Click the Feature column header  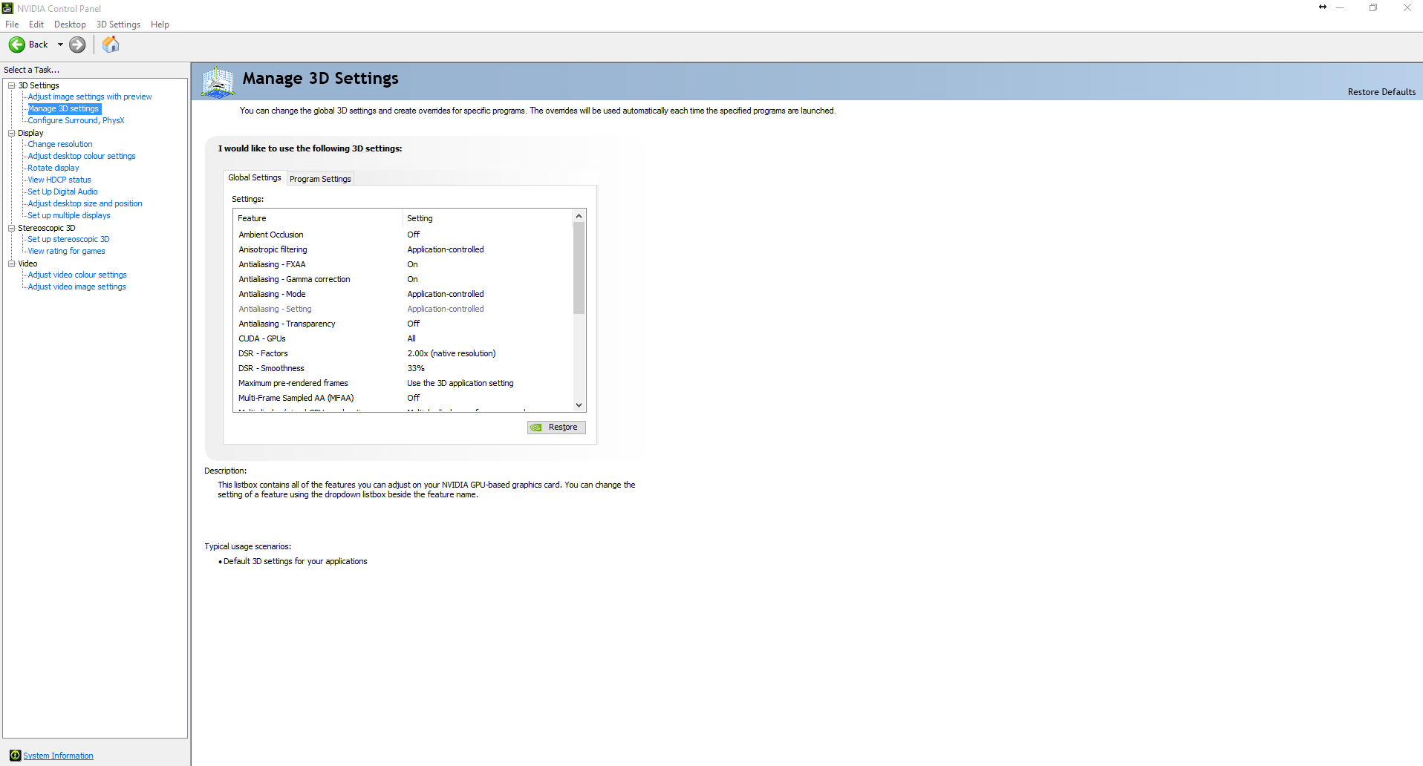coord(318,218)
